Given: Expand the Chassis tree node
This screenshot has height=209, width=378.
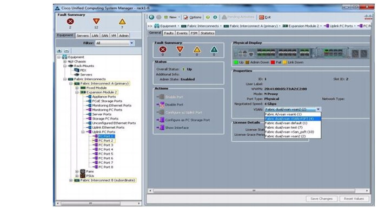Looking at the screenshot, I should [65, 61].
